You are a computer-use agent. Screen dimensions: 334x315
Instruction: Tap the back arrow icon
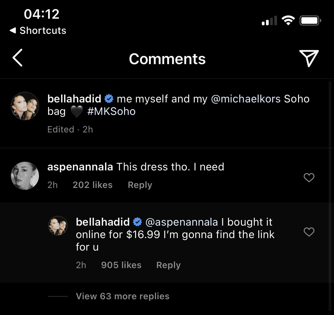(18, 58)
